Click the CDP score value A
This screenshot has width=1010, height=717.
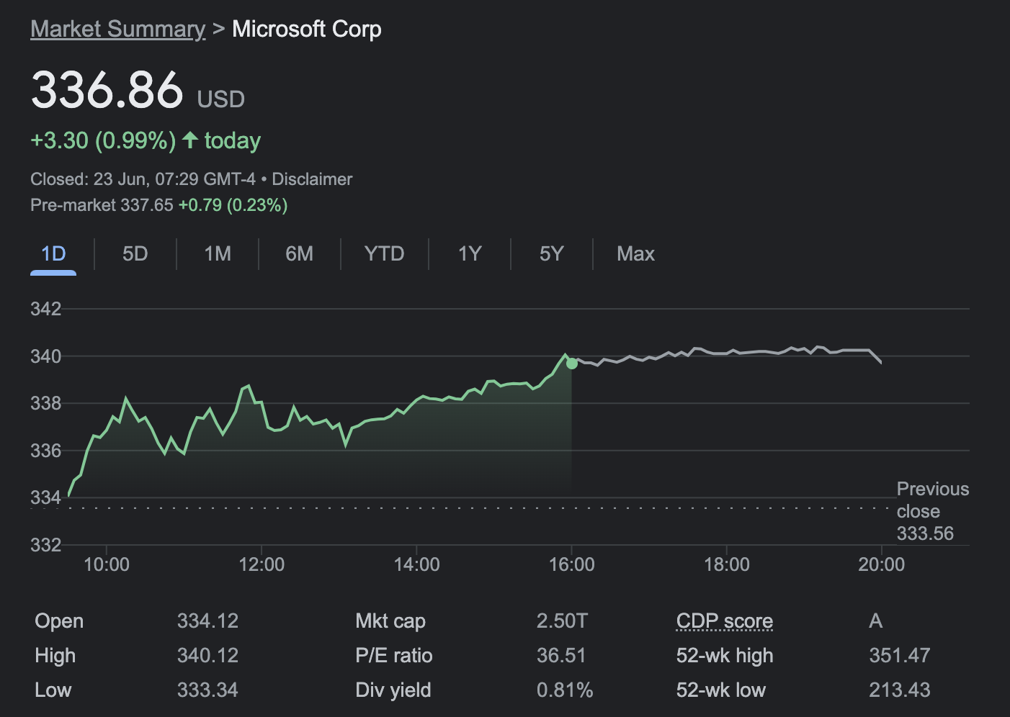coord(875,621)
